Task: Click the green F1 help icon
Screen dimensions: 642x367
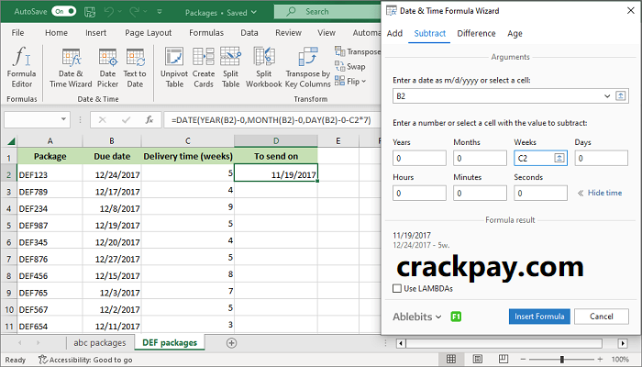Action: point(456,317)
